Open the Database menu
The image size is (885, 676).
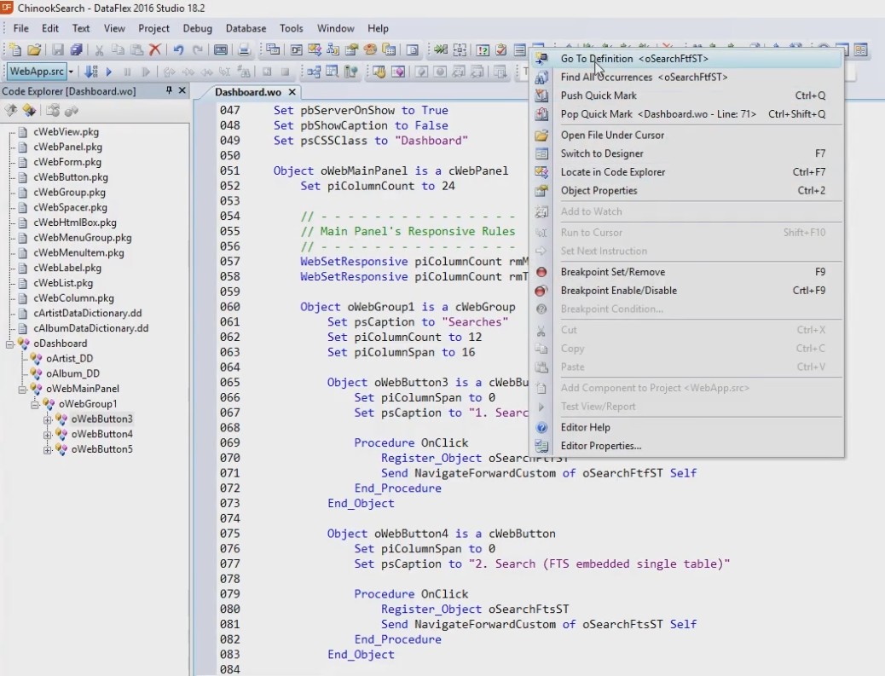coord(246,28)
